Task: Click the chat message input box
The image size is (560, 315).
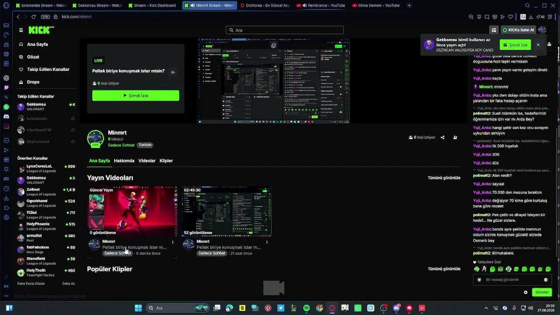Action: 512,280
